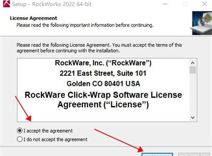This screenshot has width=212, height=156.
Task: Click the 'I accept the agreement' label text
Action: tap(48, 131)
